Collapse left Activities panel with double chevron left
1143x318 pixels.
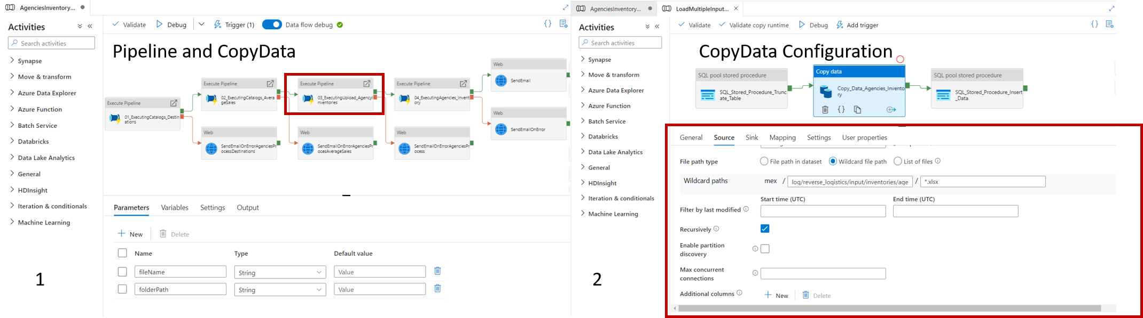pyautogui.click(x=90, y=26)
